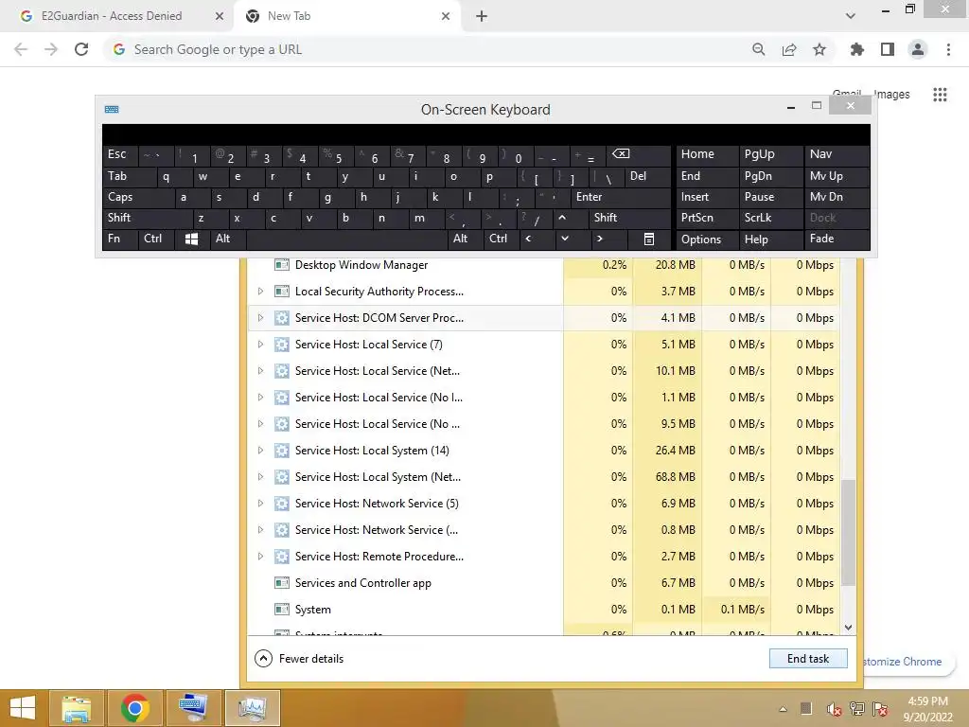Open Images link on Google page
This screenshot has width=969, height=727.
point(891,95)
